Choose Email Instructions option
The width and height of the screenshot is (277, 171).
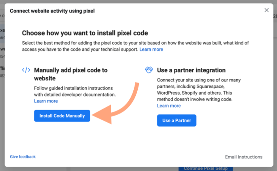tap(243, 157)
